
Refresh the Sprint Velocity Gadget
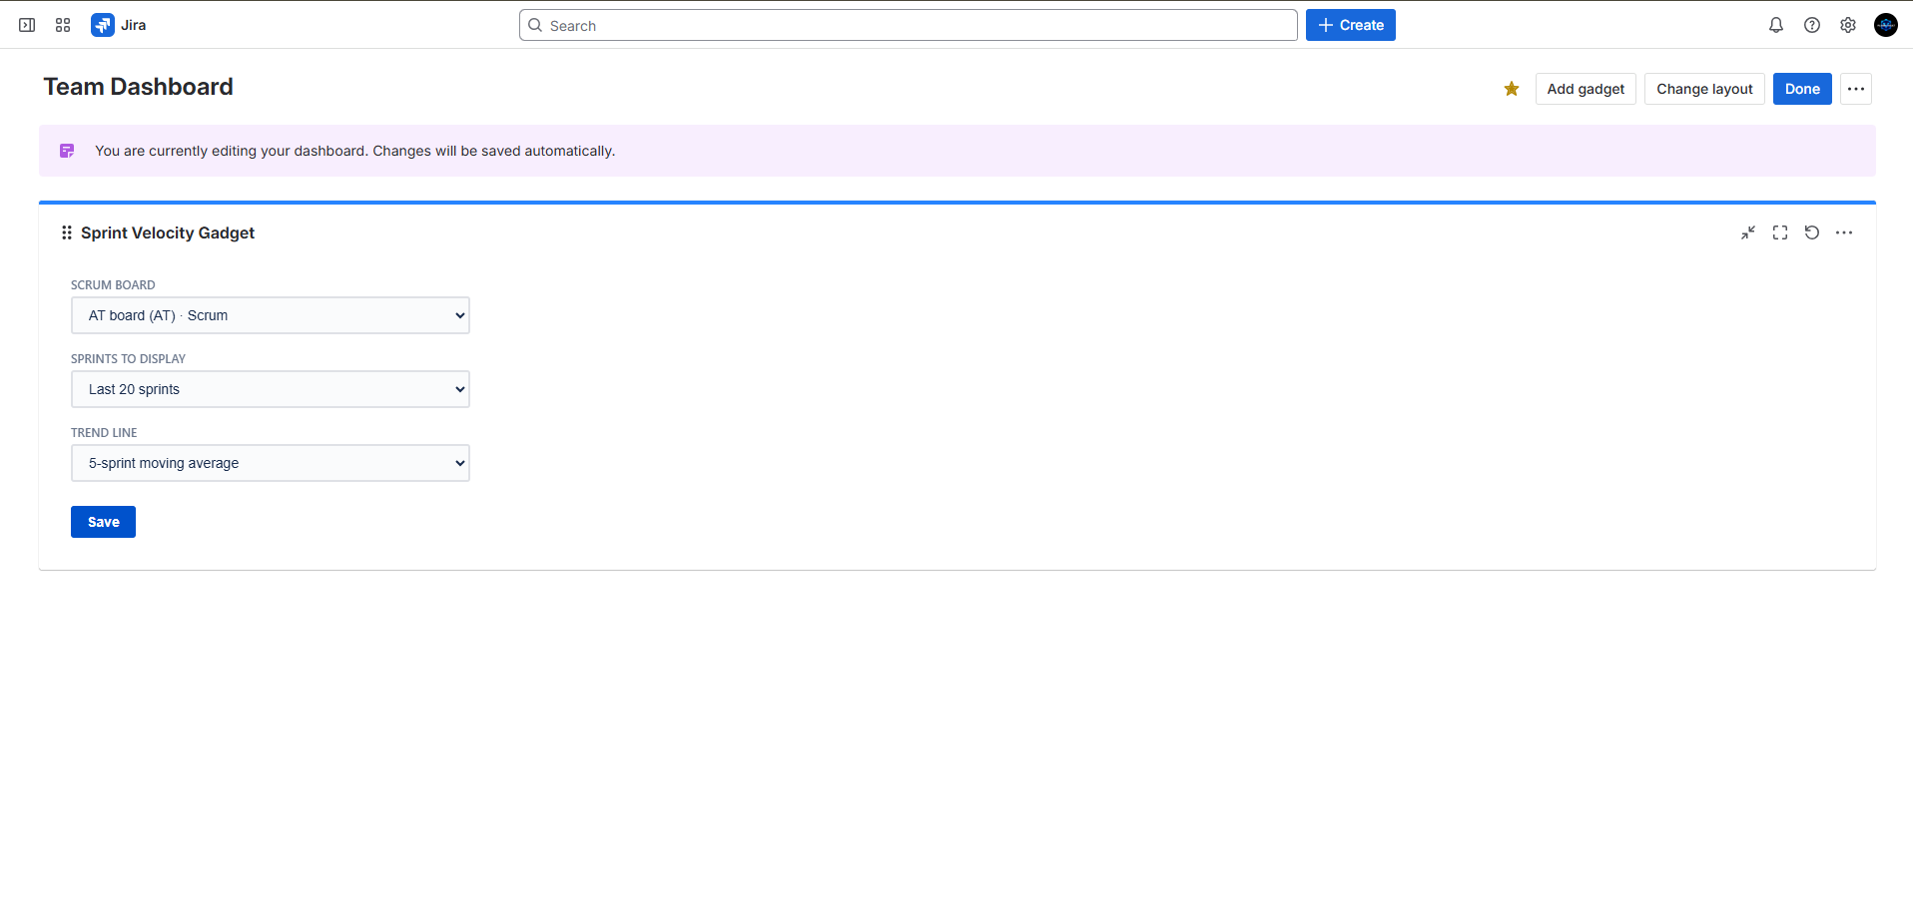[x=1811, y=232]
